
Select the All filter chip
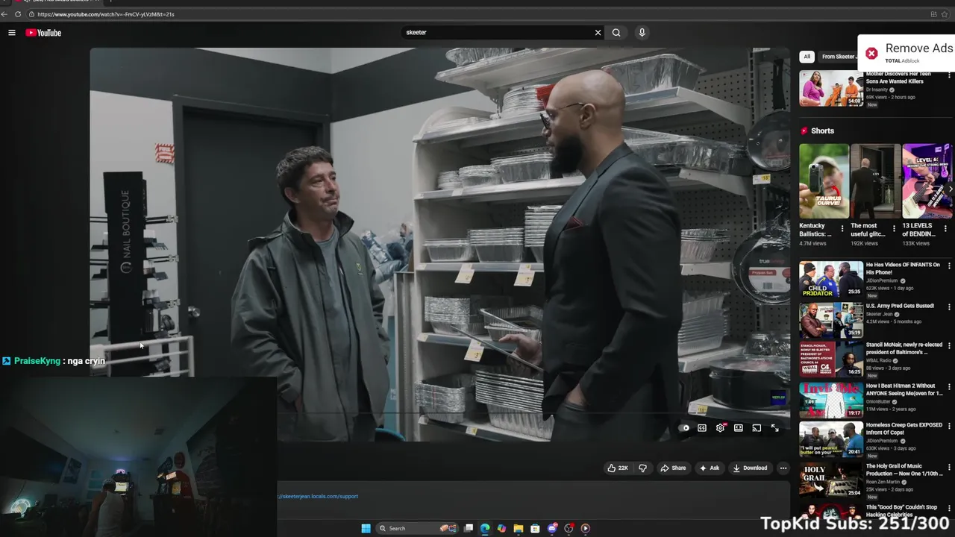(807, 57)
